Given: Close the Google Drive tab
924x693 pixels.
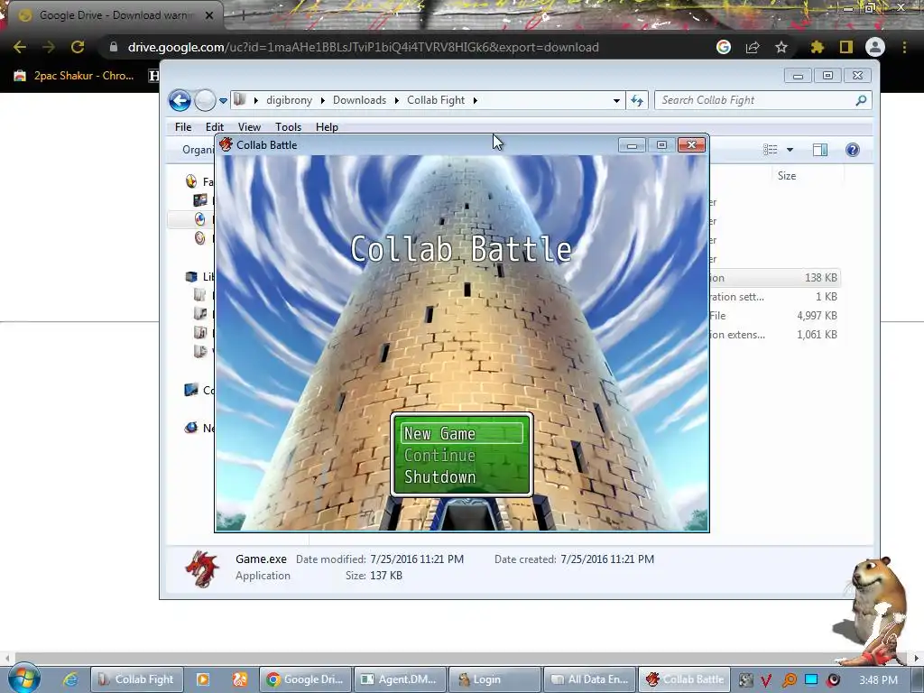Looking at the screenshot, I should pos(209,15).
